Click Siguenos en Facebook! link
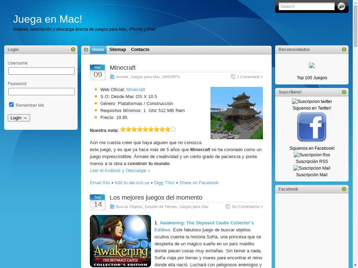 coord(312,148)
